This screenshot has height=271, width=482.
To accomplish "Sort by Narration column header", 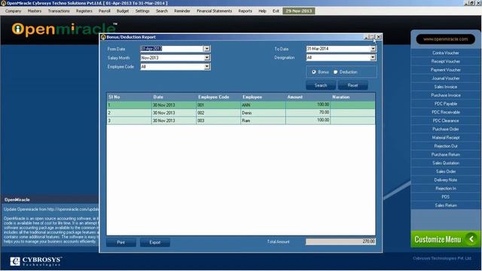I will [x=353, y=97].
